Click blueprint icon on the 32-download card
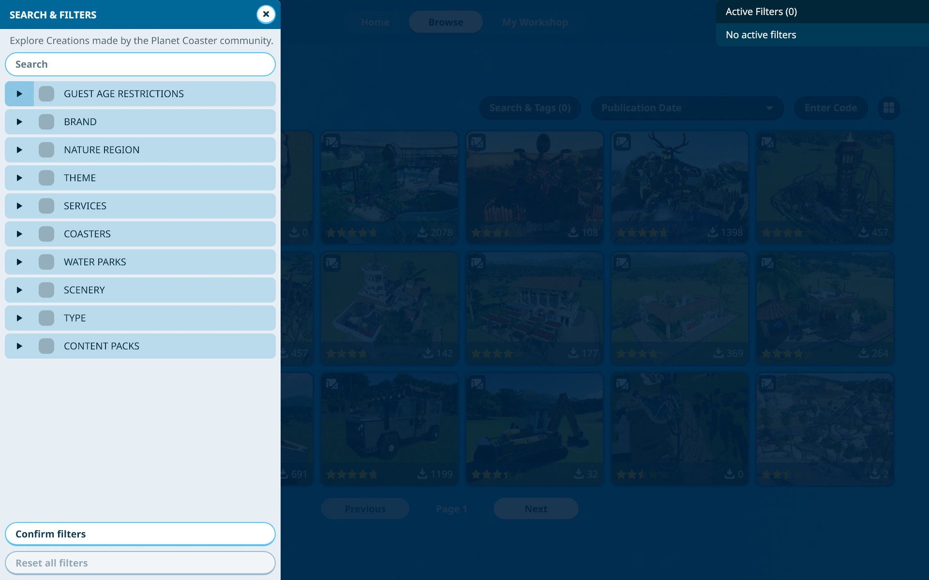Viewport: 929px width, 580px height. pyautogui.click(x=477, y=384)
